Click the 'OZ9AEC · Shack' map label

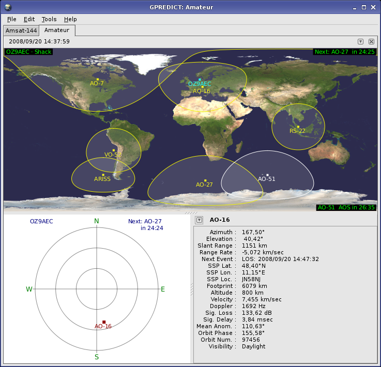(28, 52)
